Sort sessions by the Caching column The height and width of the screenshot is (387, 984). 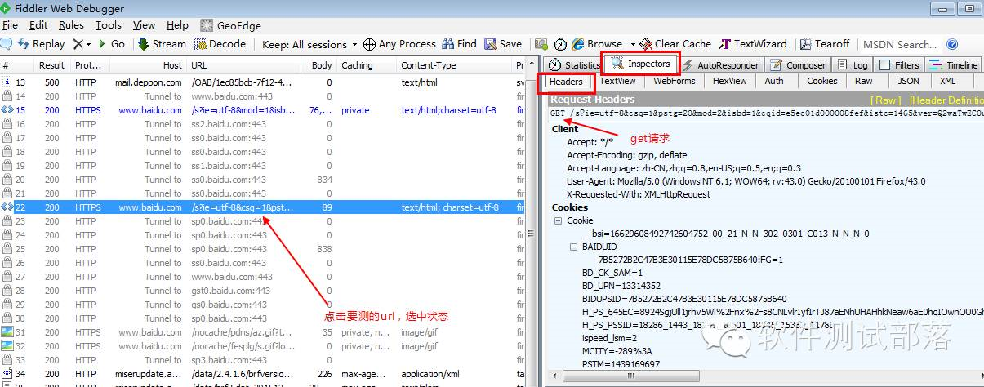(x=366, y=65)
